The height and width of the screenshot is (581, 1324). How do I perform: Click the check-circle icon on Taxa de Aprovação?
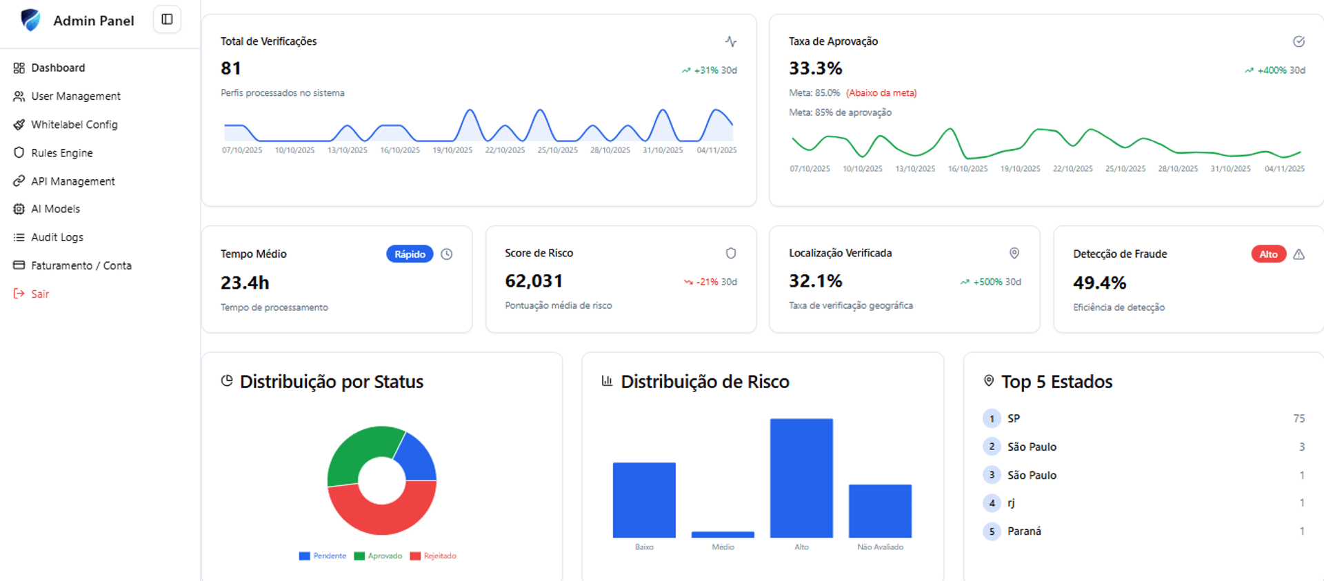coord(1298,41)
